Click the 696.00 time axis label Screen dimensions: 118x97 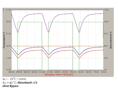tap(73, 72)
